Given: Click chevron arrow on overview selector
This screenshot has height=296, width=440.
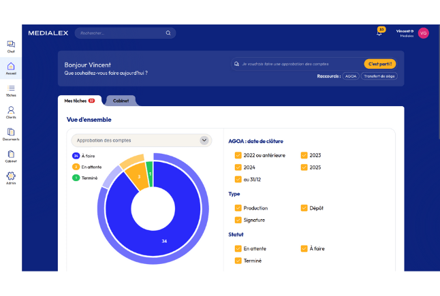Looking at the screenshot, I should coord(204,140).
